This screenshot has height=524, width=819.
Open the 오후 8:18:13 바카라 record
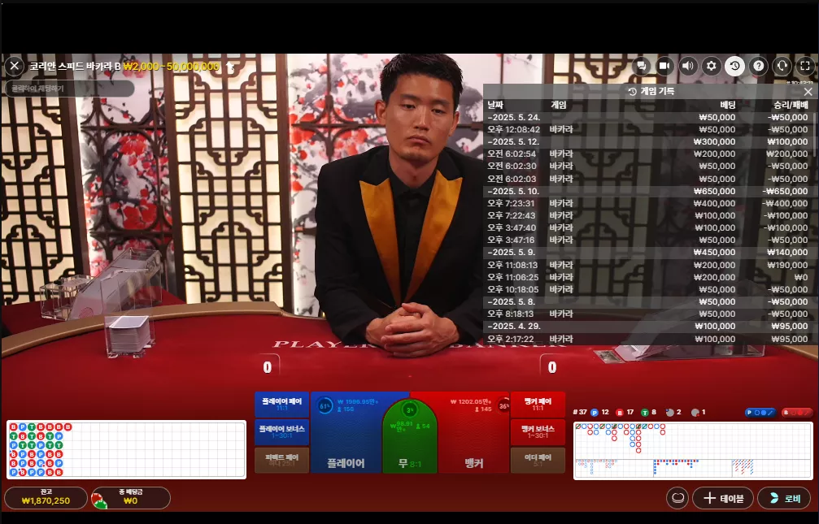coord(649,314)
